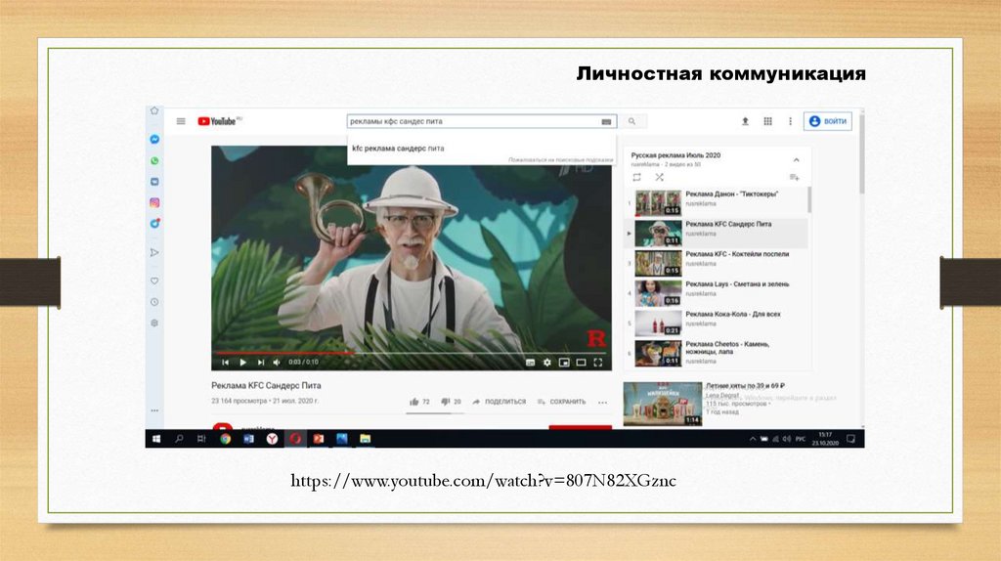Image resolution: width=1001 pixels, height=561 pixels.
Task: Skip to next video in player
Action: click(260, 363)
